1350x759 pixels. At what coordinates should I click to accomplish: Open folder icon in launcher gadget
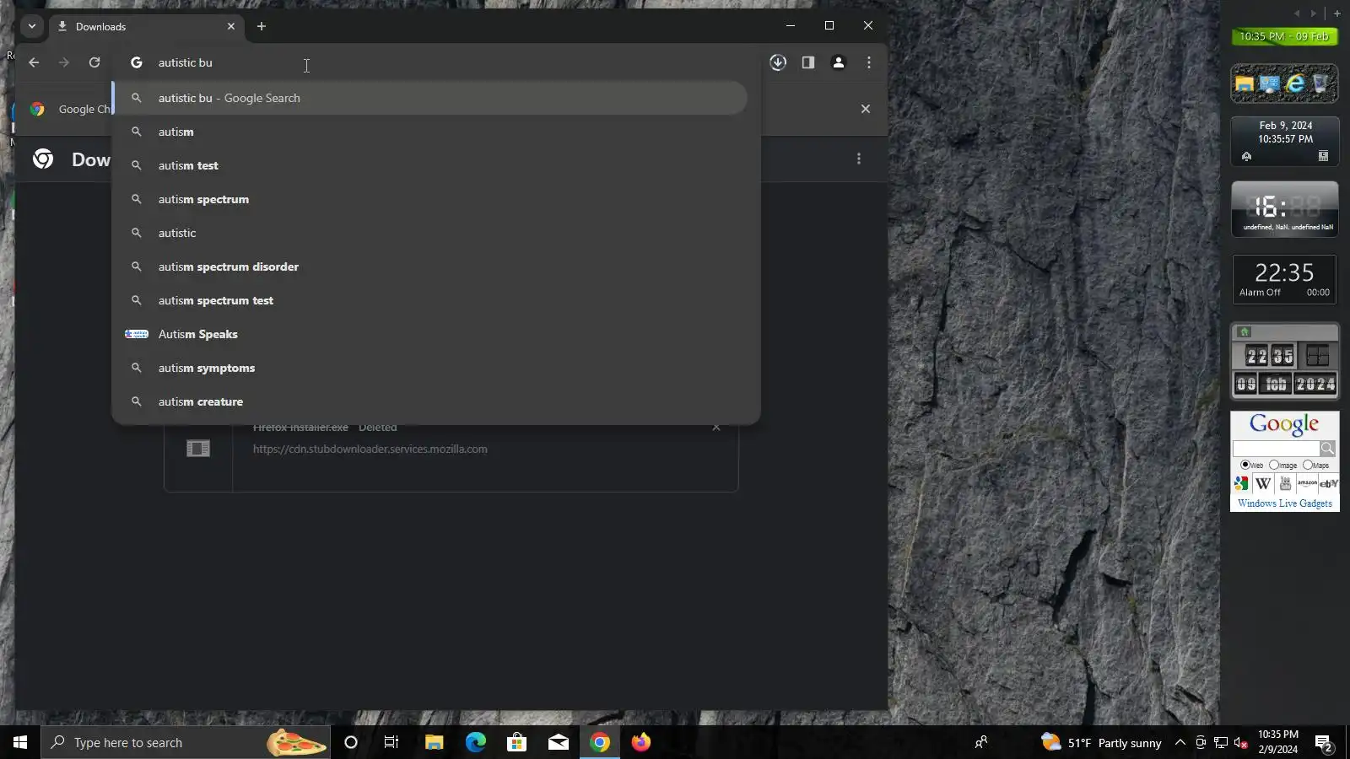1244,83
